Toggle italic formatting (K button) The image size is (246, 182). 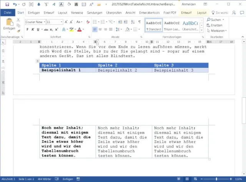tap(32, 29)
